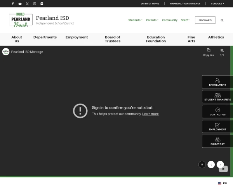Expand the Students dropdown menu
Screen dimensions: 233x187
(135, 20)
